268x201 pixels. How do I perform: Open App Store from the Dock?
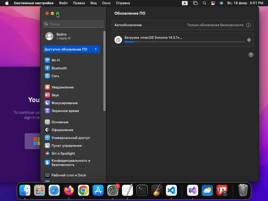pyautogui.click(x=98, y=190)
